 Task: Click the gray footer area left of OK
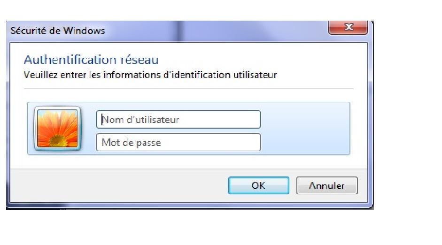point(117,185)
